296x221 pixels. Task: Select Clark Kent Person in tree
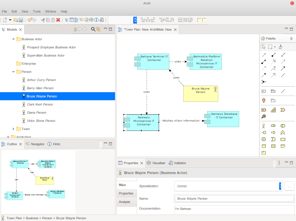40,104
